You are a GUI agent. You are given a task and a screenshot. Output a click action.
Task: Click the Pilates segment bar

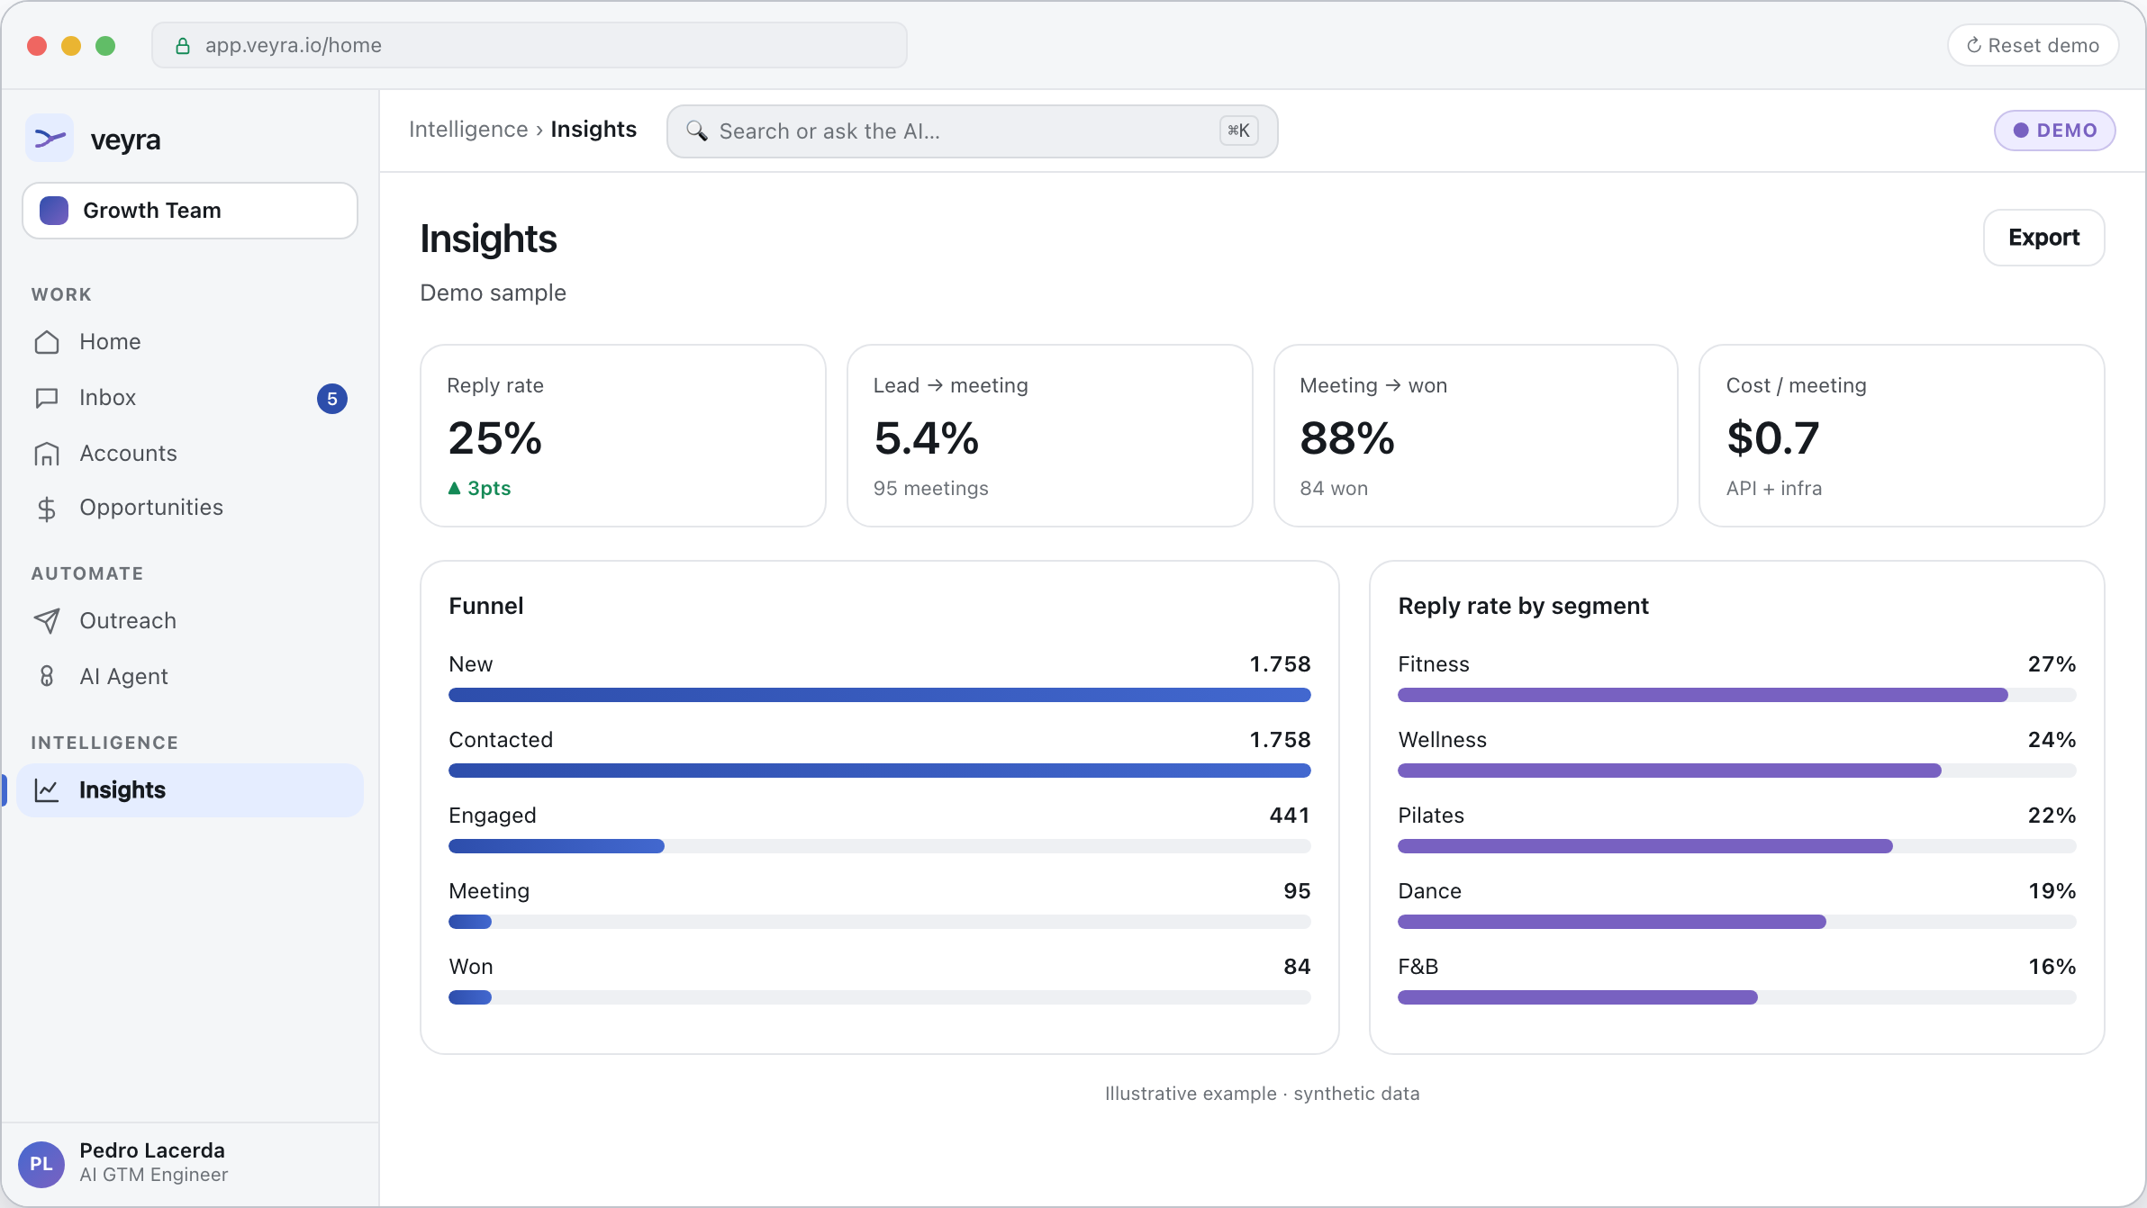point(1737,846)
